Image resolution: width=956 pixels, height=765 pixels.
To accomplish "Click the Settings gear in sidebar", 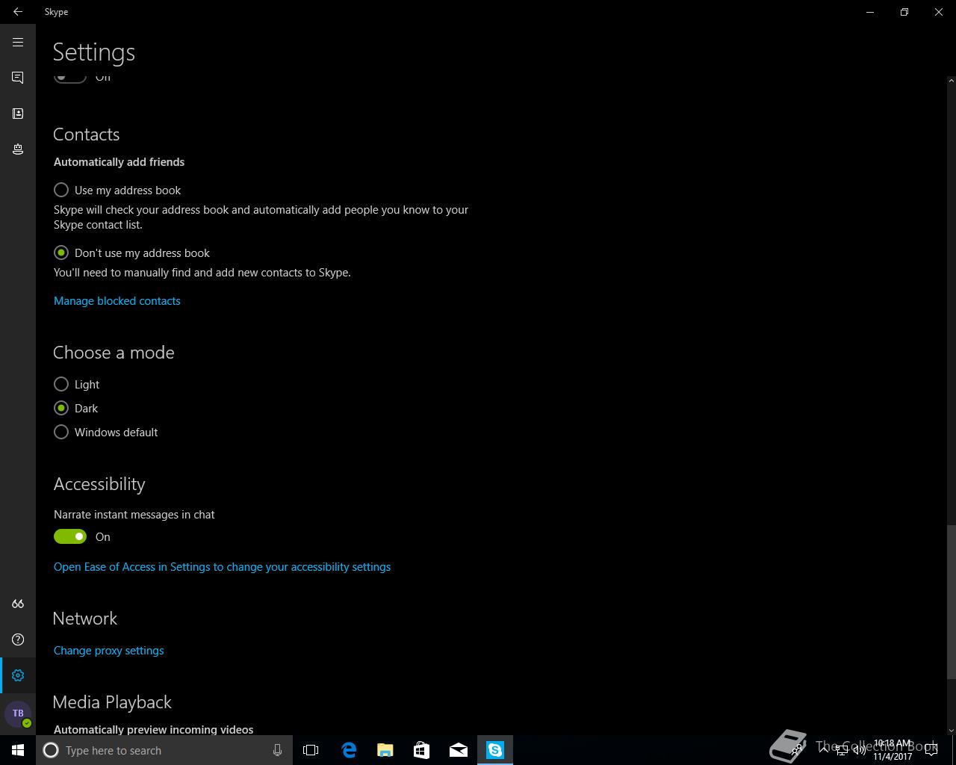I will pyautogui.click(x=18, y=675).
